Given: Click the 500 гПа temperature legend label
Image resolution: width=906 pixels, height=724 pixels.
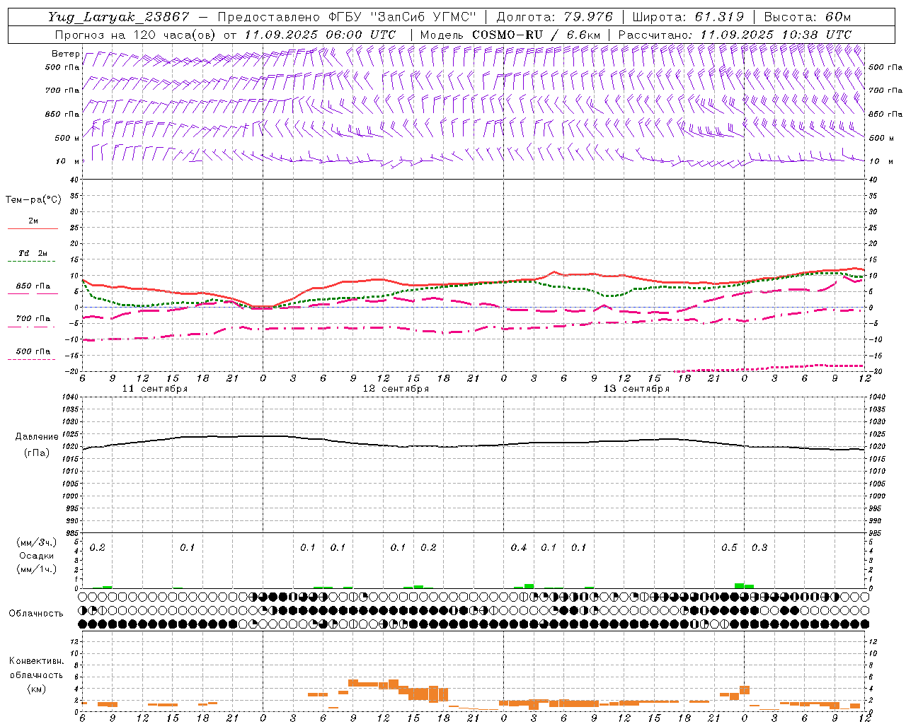Looking at the screenshot, I should [x=33, y=351].
